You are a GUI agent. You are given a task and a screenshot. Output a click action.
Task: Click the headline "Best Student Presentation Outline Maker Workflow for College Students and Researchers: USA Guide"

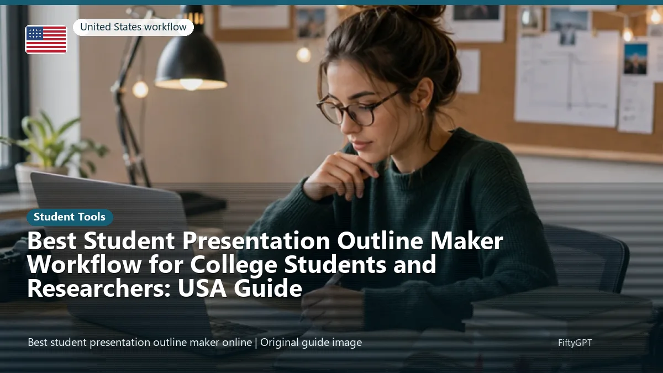(x=265, y=265)
